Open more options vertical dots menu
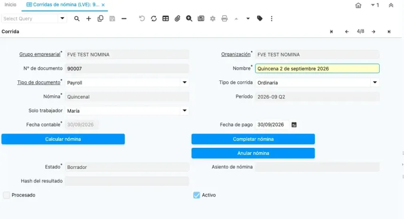This screenshot has width=404, height=219. click(x=272, y=19)
